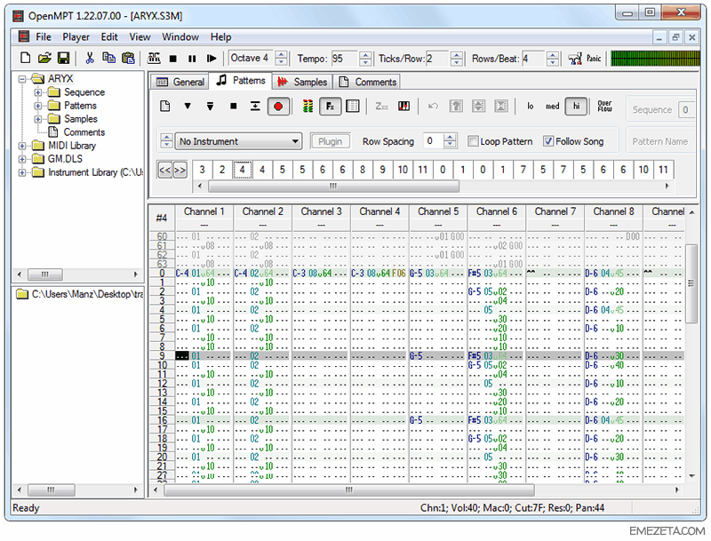Paste with the clipboard icon
This screenshot has width=711, height=541.
(128, 58)
